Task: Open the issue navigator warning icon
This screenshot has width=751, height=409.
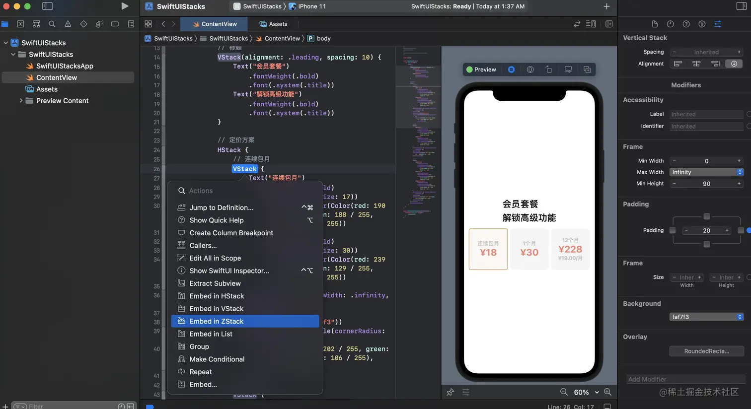Action: [68, 24]
